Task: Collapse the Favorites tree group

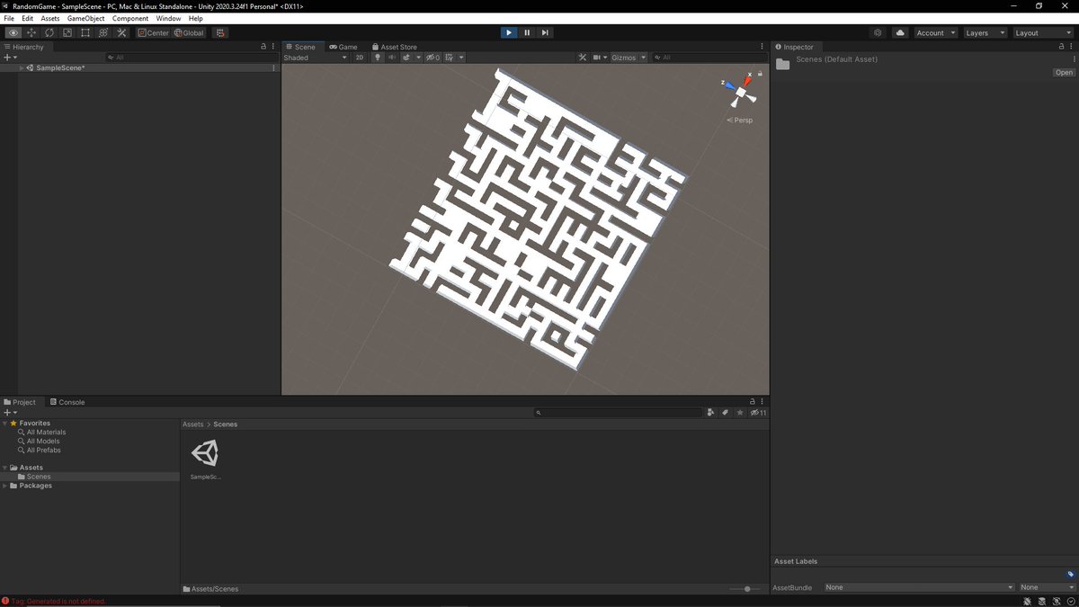Action: point(5,424)
